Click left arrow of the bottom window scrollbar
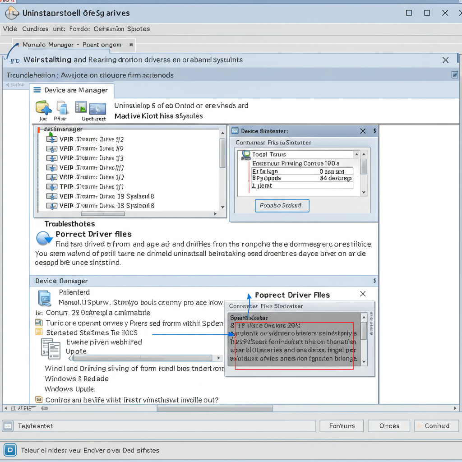The image size is (462, 462). coord(5,408)
